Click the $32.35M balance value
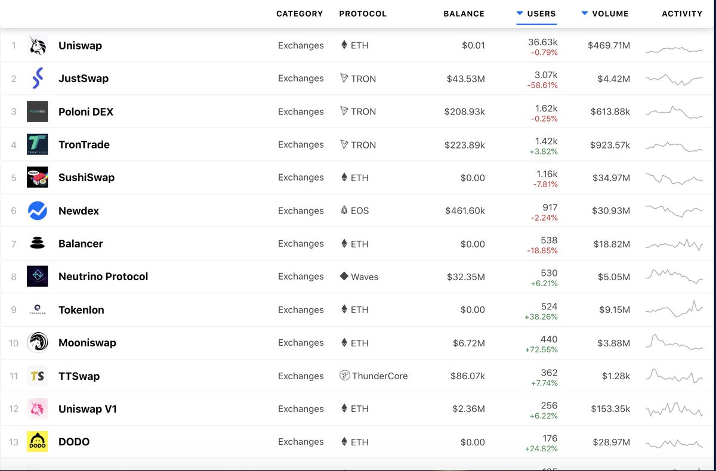Screen dimensions: 716x471 (466, 276)
